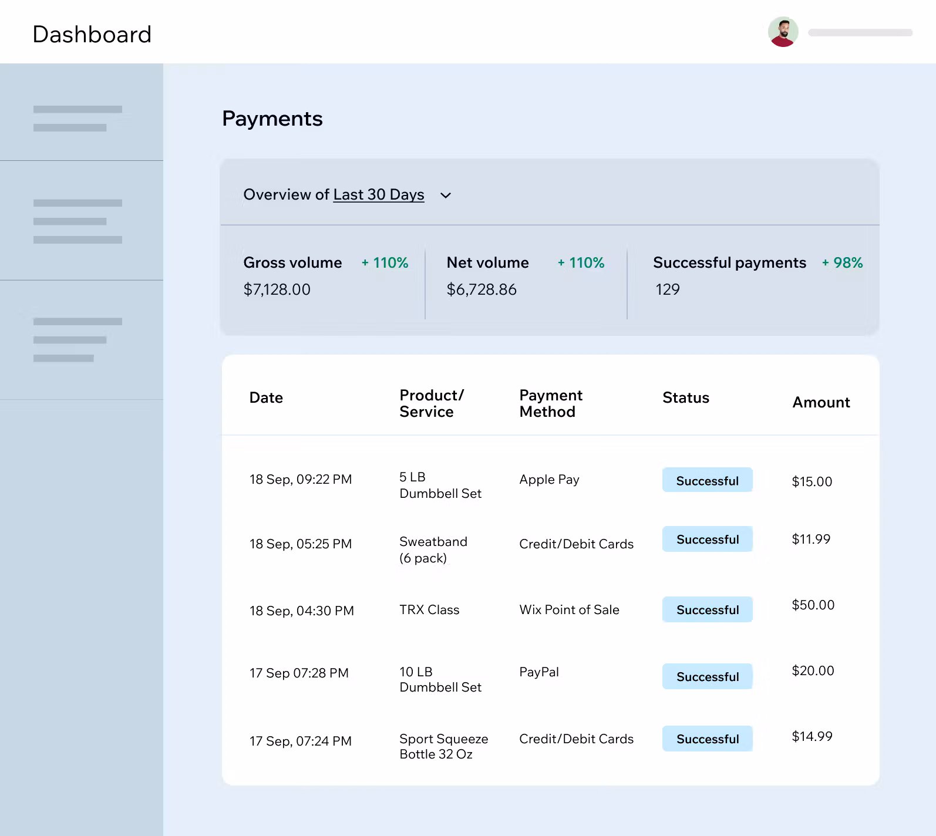Sort by the Date column header
This screenshot has width=936, height=836.
[x=266, y=397]
